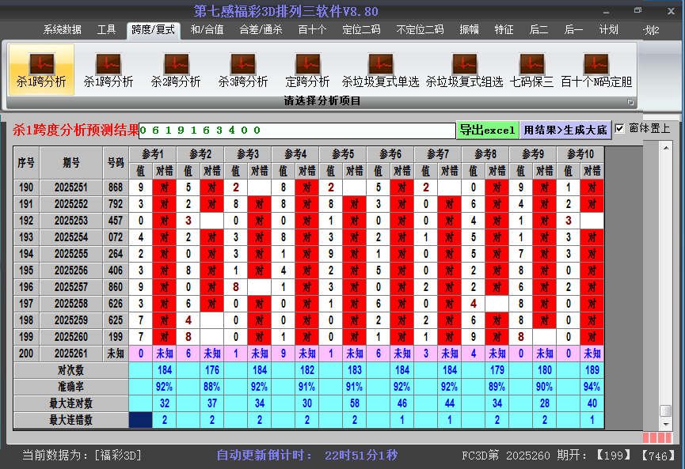Click the 参考10 column header
The width and height of the screenshot is (685, 469).
click(580, 154)
